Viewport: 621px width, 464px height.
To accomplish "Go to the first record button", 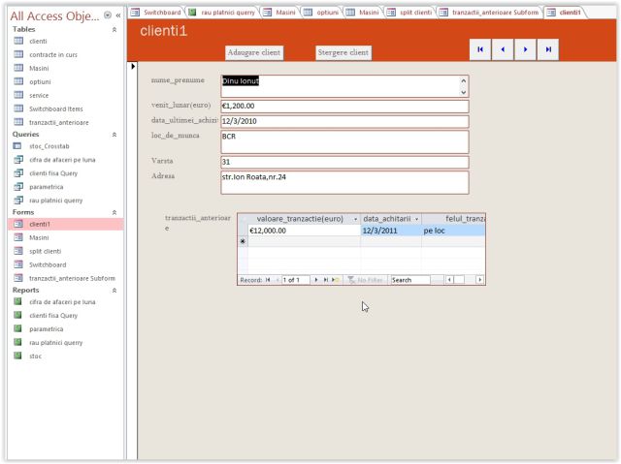I will (480, 49).
